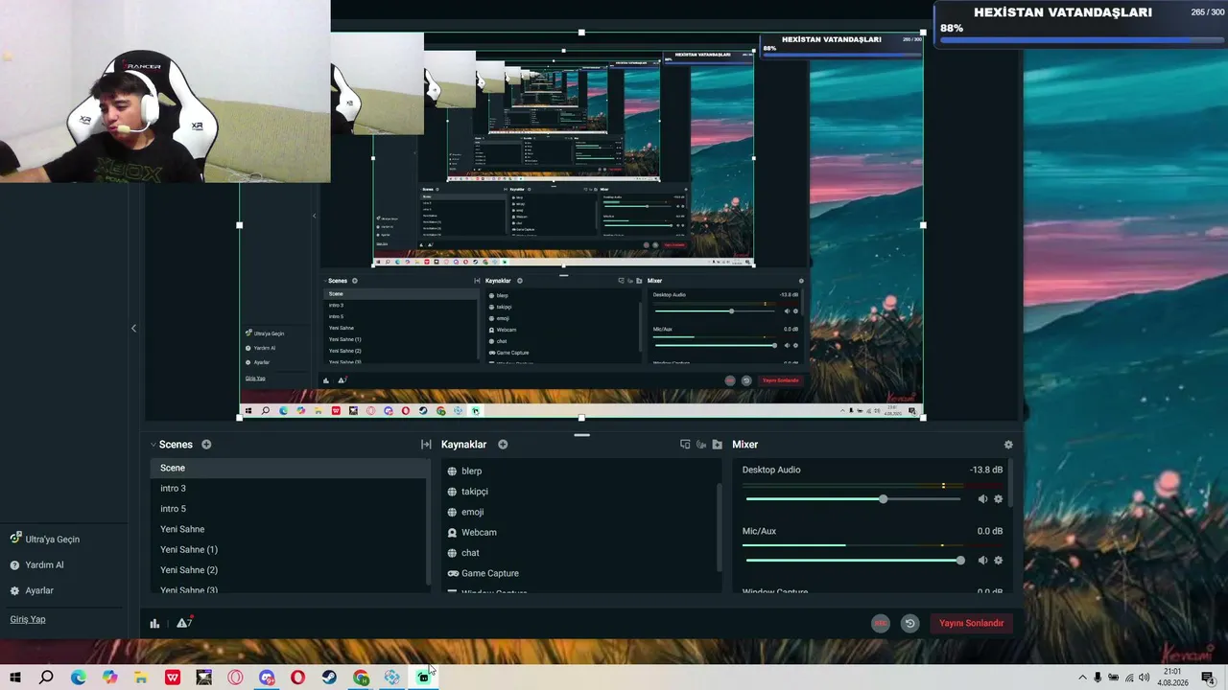
Task: Click the Giriş Yap link
Action: coord(28,619)
